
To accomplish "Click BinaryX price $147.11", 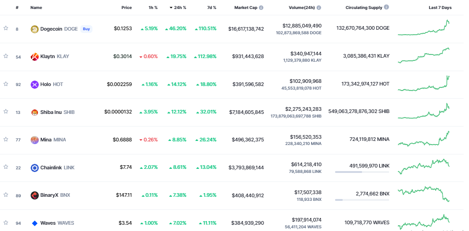I will pos(124,195).
